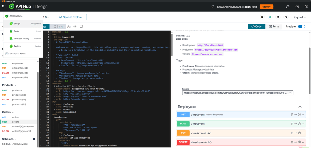The image size is (311, 148).
Task: Expand the DELETE /employees/{id} operation chevron
Action: click(303, 142)
